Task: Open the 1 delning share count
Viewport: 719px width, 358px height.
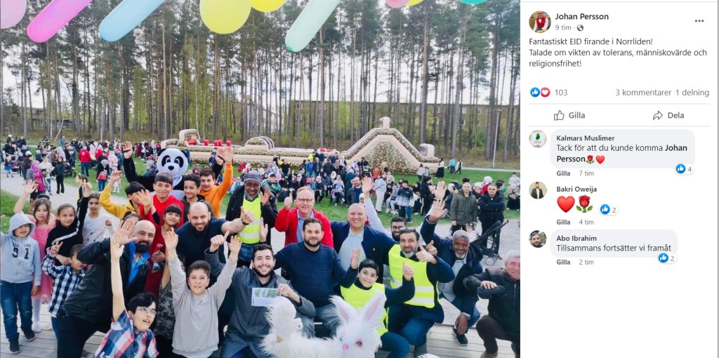Action: 692,92
